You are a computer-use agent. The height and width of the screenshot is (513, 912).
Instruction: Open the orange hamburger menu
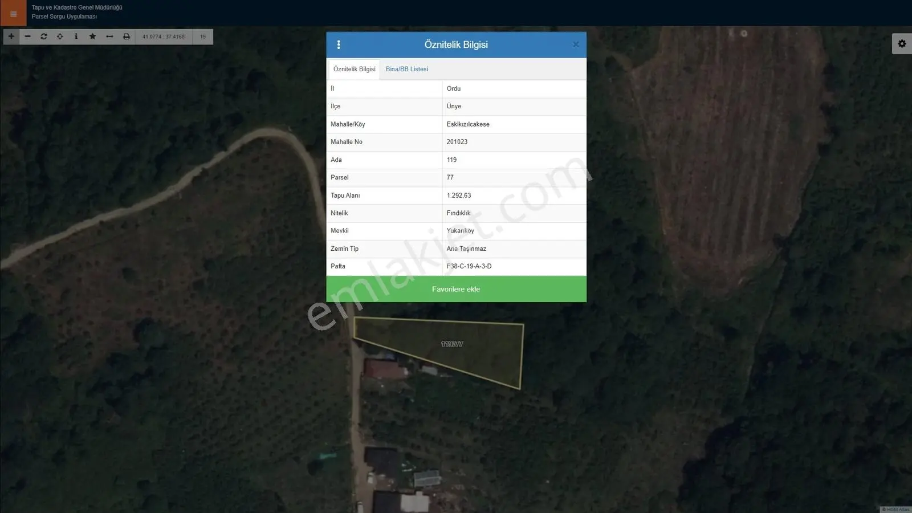13,13
